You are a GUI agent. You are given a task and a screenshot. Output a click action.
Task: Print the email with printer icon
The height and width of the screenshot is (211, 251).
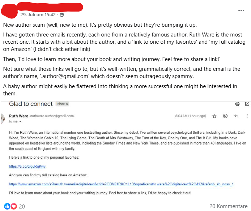tap(237, 104)
